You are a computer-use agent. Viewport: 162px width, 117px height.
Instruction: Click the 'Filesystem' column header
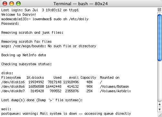[x=11, y=77]
